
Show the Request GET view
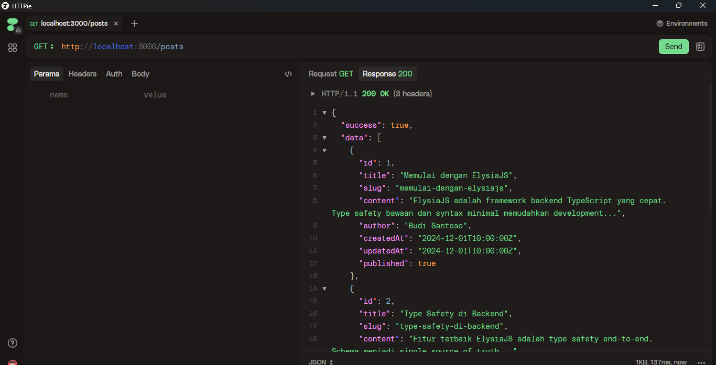(331, 74)
